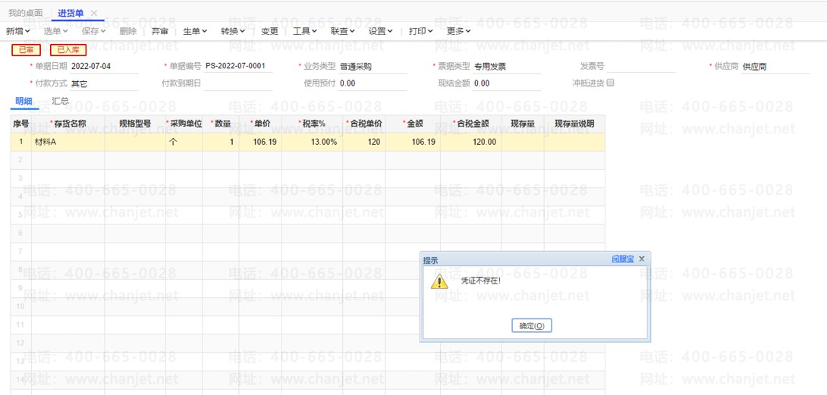Click the 数量 column header
Viewport: 827px width, 395px height.
point(221,124)
